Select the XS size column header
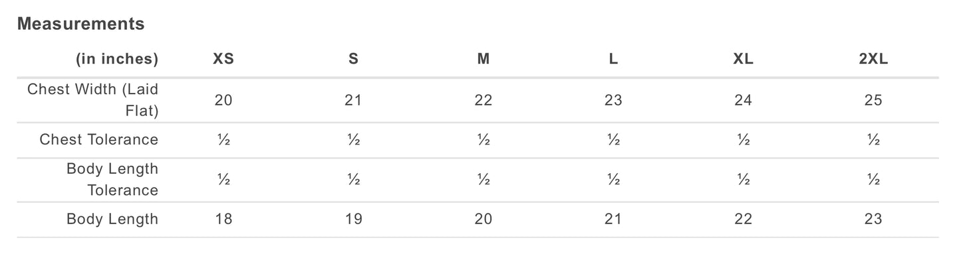 (223, 59)
